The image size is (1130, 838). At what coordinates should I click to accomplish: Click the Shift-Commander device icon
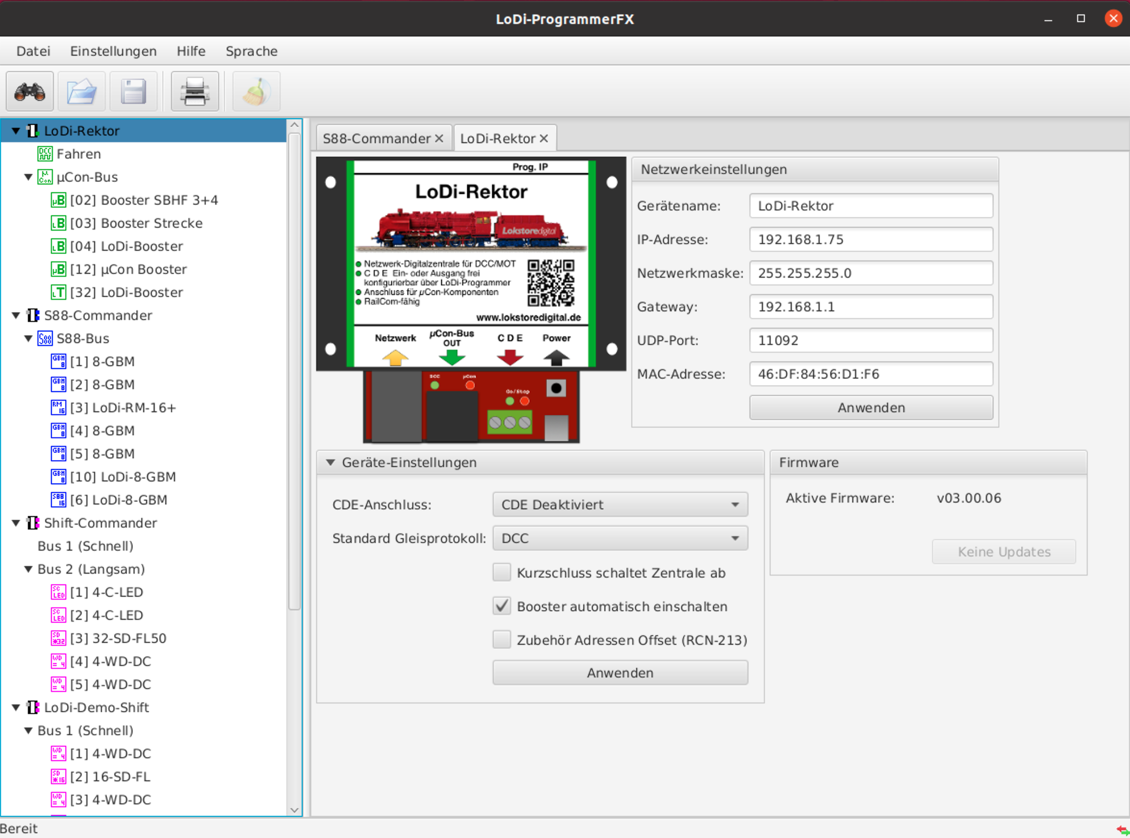point(33,523)
